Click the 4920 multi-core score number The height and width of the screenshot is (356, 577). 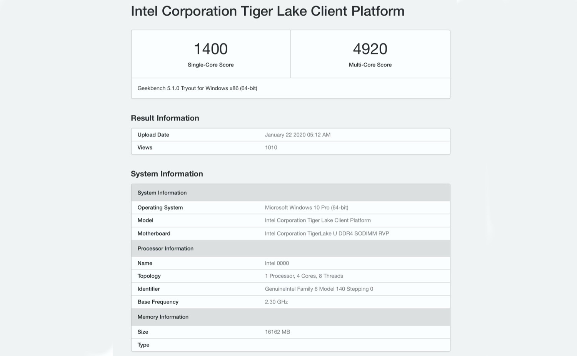[370, 49]
